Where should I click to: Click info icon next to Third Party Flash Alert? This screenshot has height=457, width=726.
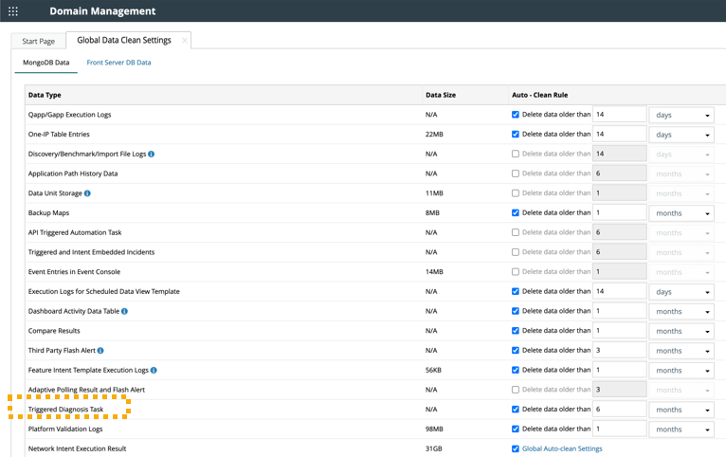(x=100, y=351)
